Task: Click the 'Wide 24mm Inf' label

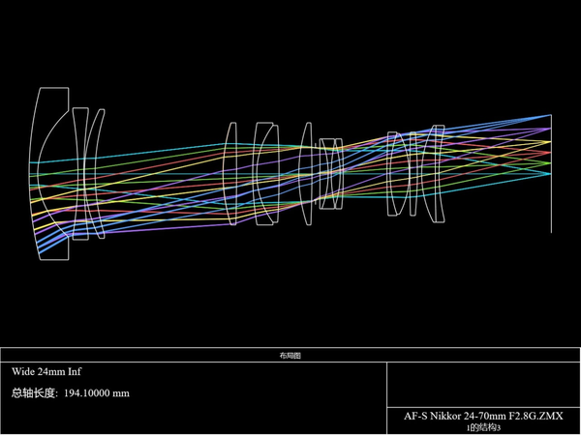Action: (x=46, y=371)
